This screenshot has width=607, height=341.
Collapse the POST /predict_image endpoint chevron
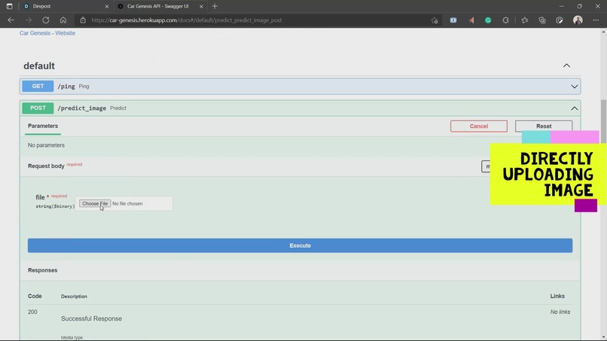pos(575,108)
